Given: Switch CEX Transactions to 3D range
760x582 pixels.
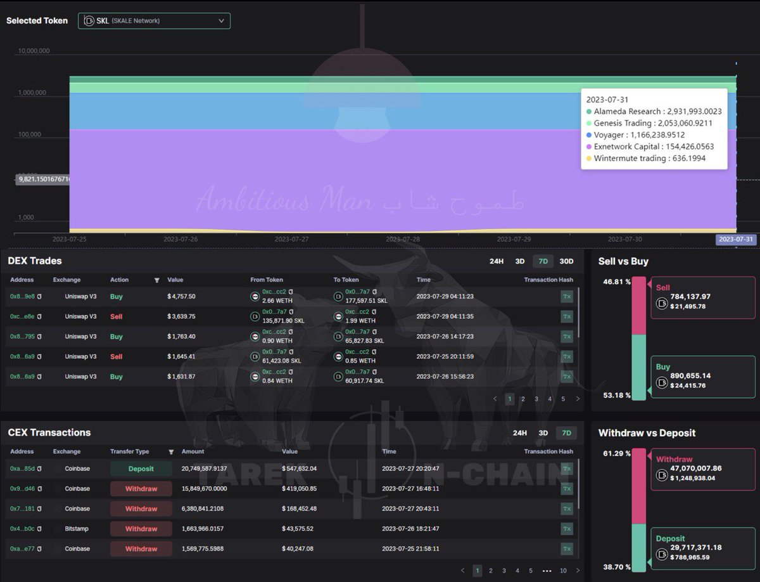Looking at the screenshot, I should (543, 433).
